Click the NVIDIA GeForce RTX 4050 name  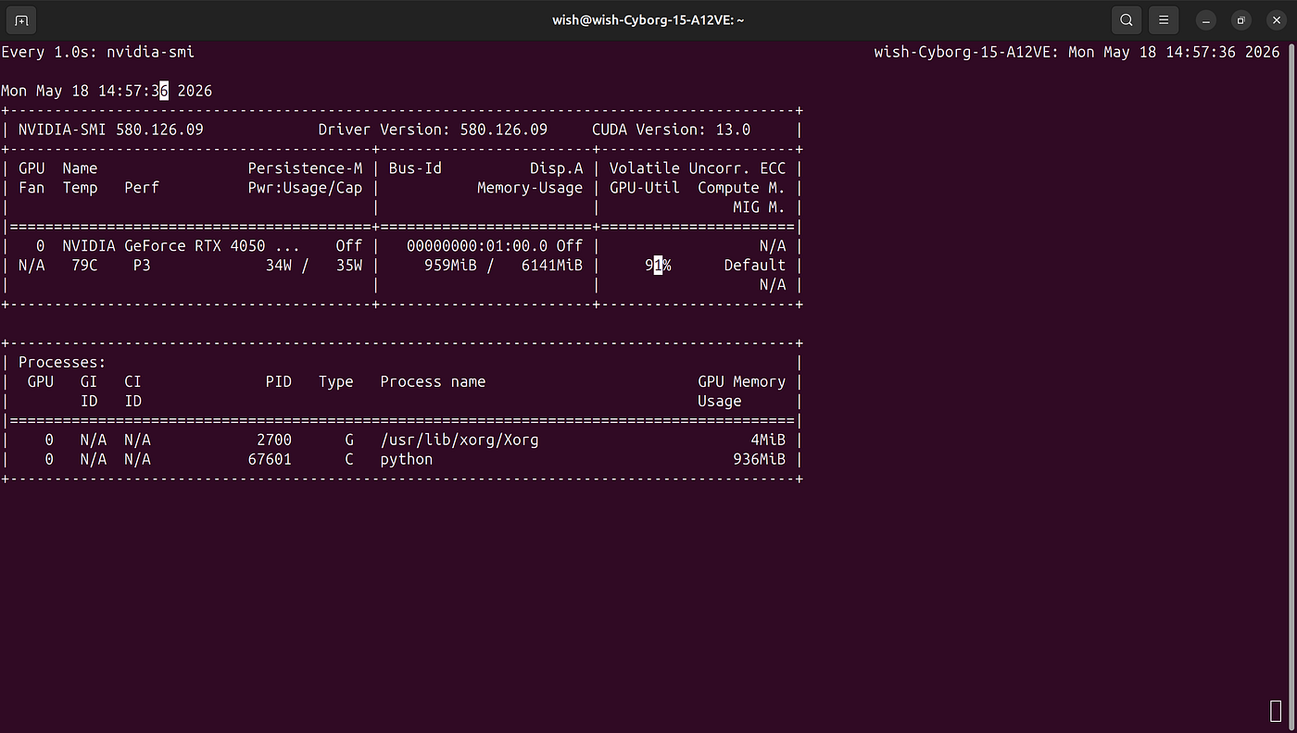tap(181, 246)
